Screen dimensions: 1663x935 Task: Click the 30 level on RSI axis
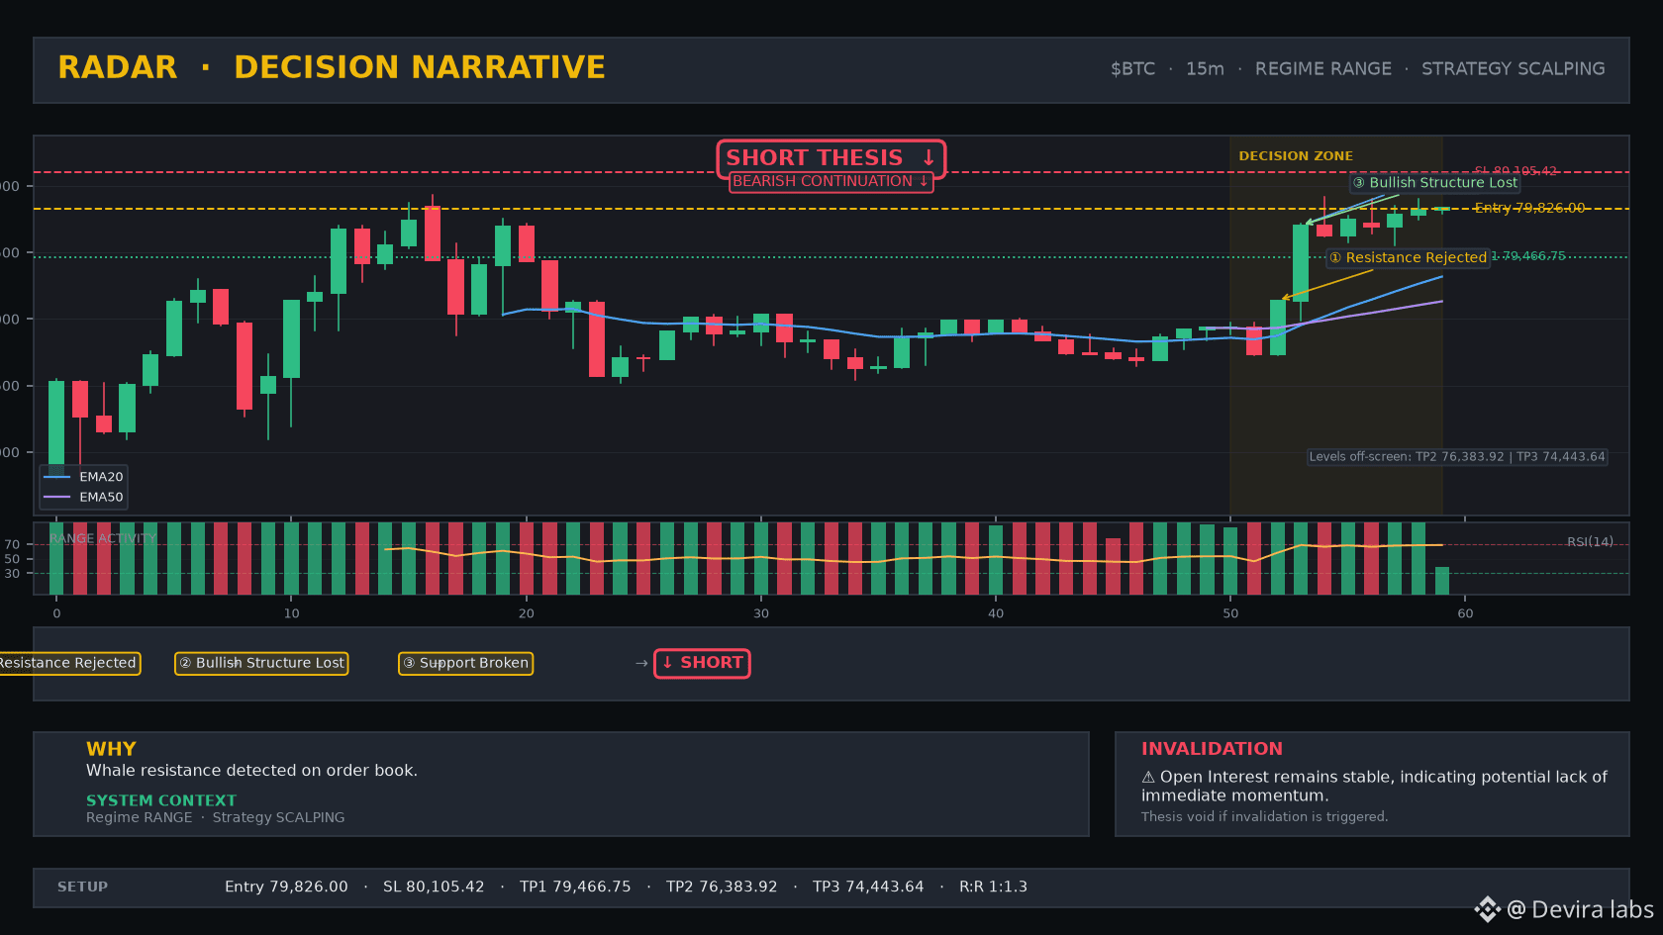[x=12, y=574]
